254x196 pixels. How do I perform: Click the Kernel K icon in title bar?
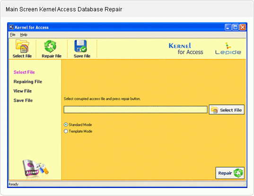click(x=11, y=27)
